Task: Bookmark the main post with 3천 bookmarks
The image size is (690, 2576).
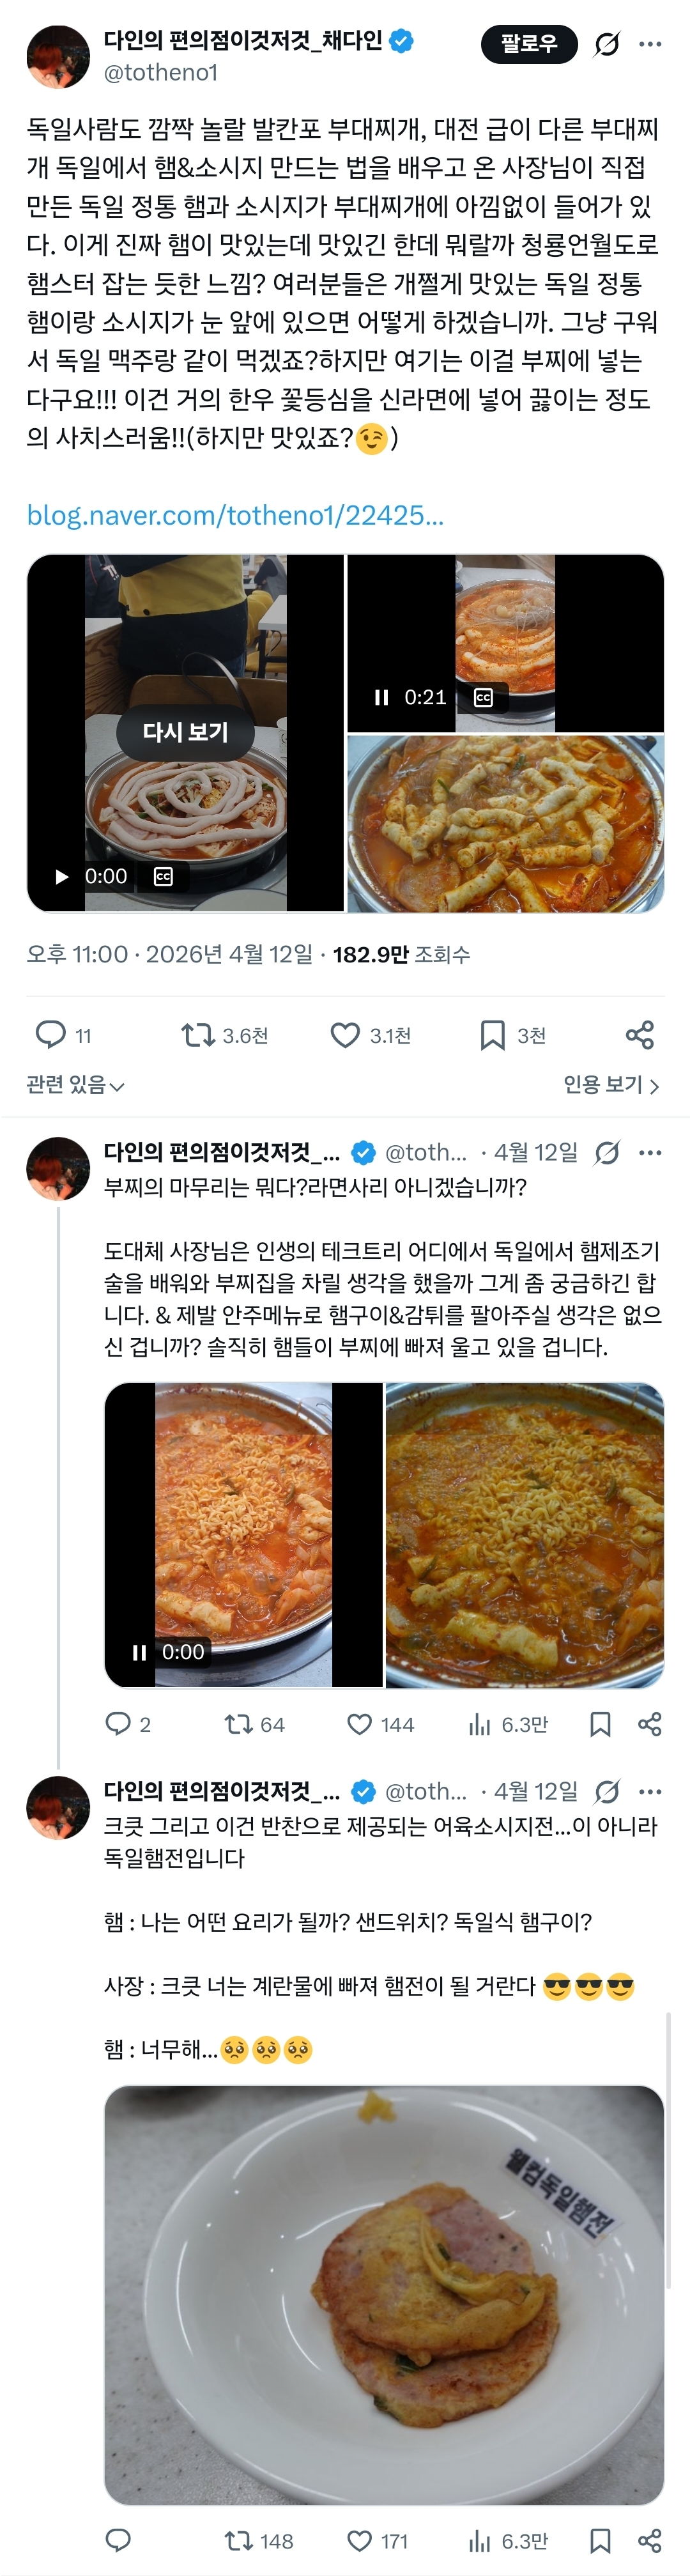Action: click(492, 1034)
